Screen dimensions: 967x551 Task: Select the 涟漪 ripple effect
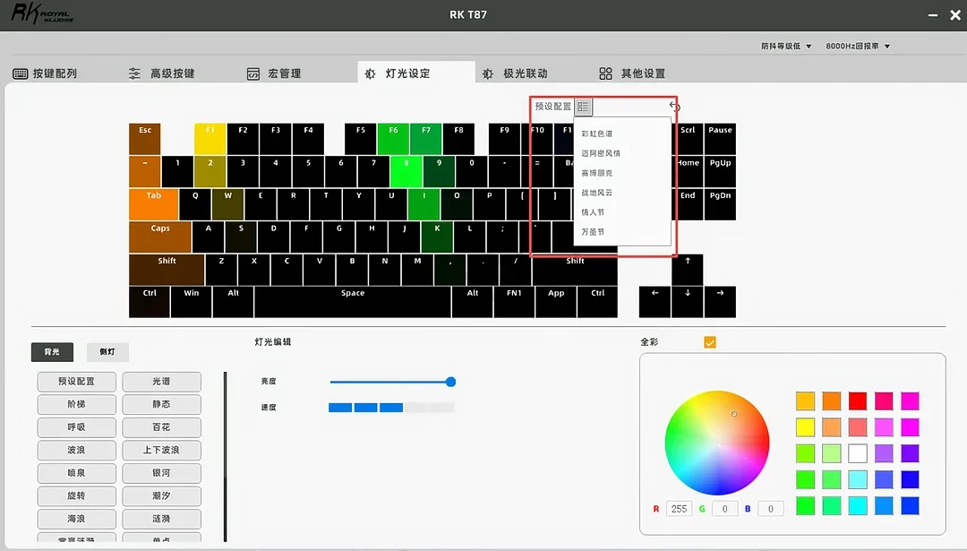161,518
